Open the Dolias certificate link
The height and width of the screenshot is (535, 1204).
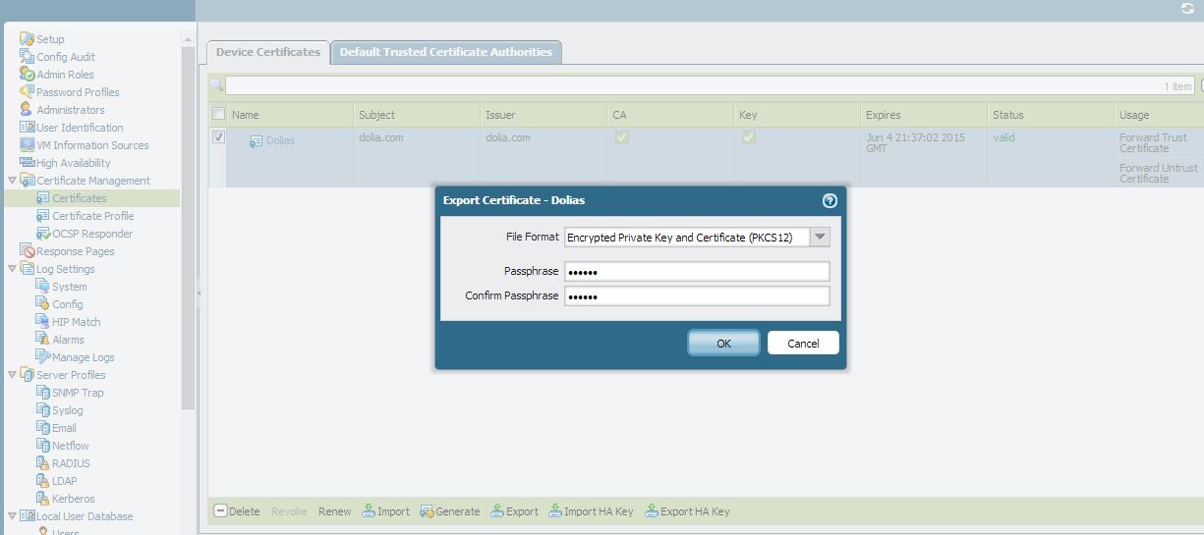(280, 140)
